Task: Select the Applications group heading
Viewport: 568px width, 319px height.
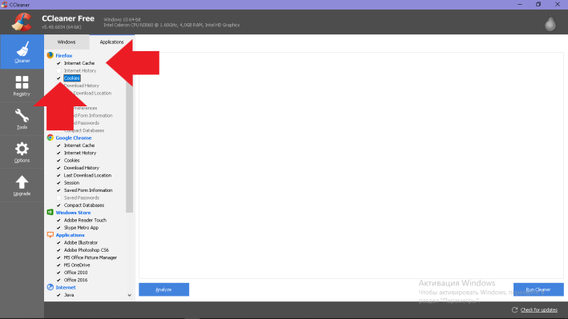Action: tap(70, 235)
